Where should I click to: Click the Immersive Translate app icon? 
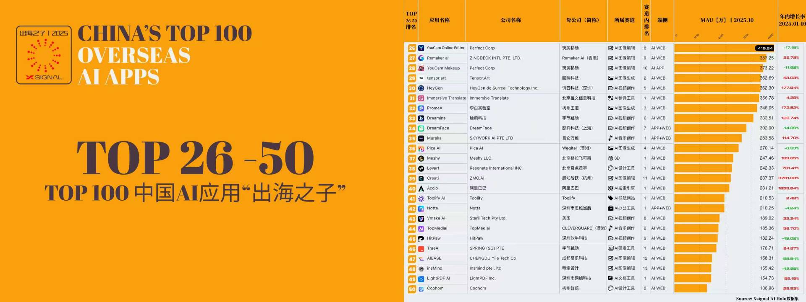click(421, 98)
